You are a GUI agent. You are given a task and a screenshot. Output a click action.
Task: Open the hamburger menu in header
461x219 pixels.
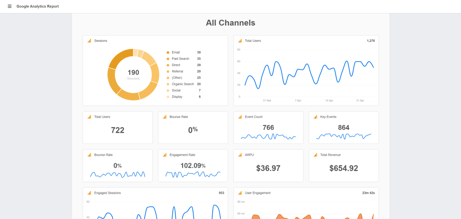point(9,6)
